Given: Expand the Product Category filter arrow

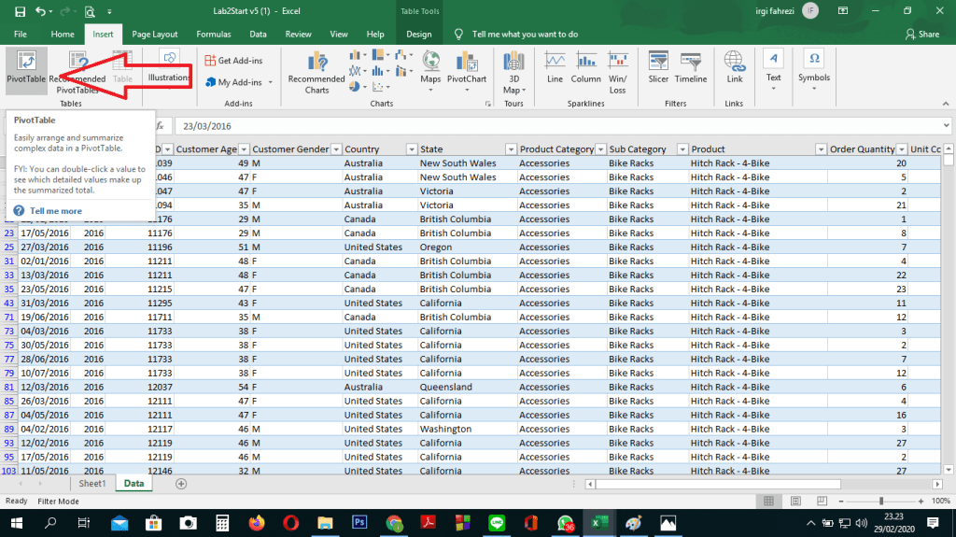Looking at the screenshot, I should coord(599,149).
